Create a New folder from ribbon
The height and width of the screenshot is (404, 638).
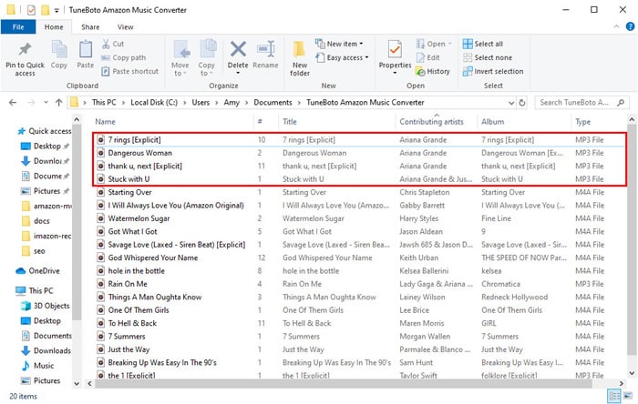[x=300, y=58]
